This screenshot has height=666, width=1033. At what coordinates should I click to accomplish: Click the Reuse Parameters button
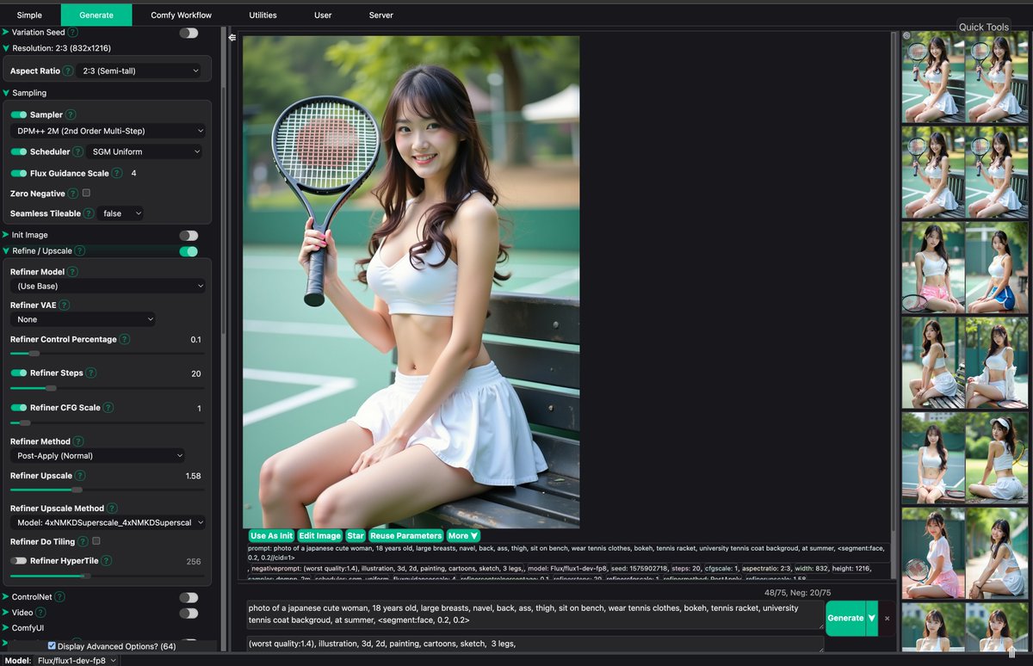[x=405, y=535]
